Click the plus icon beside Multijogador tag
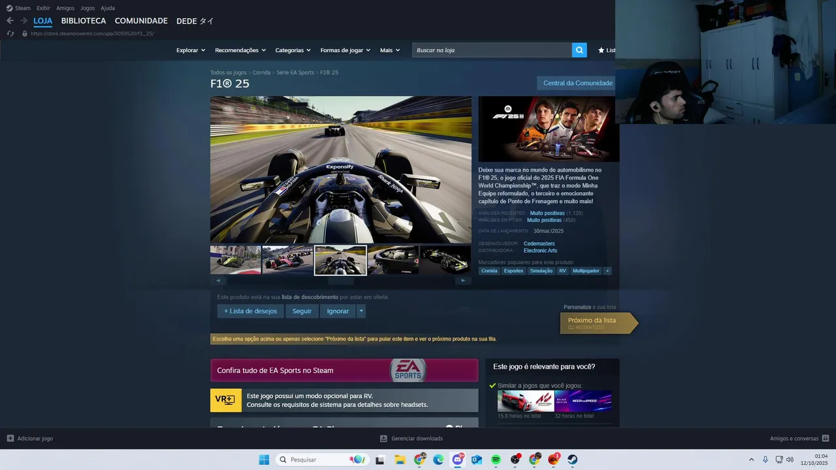 (607, 271)
